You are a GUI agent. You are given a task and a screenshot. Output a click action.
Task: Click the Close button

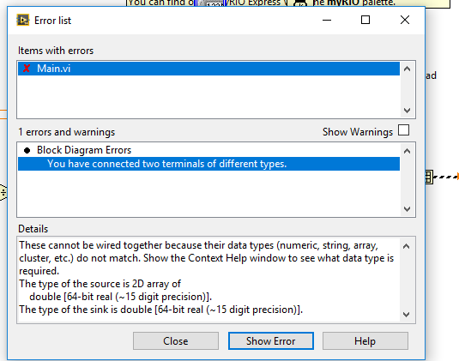tap(176, 340)
